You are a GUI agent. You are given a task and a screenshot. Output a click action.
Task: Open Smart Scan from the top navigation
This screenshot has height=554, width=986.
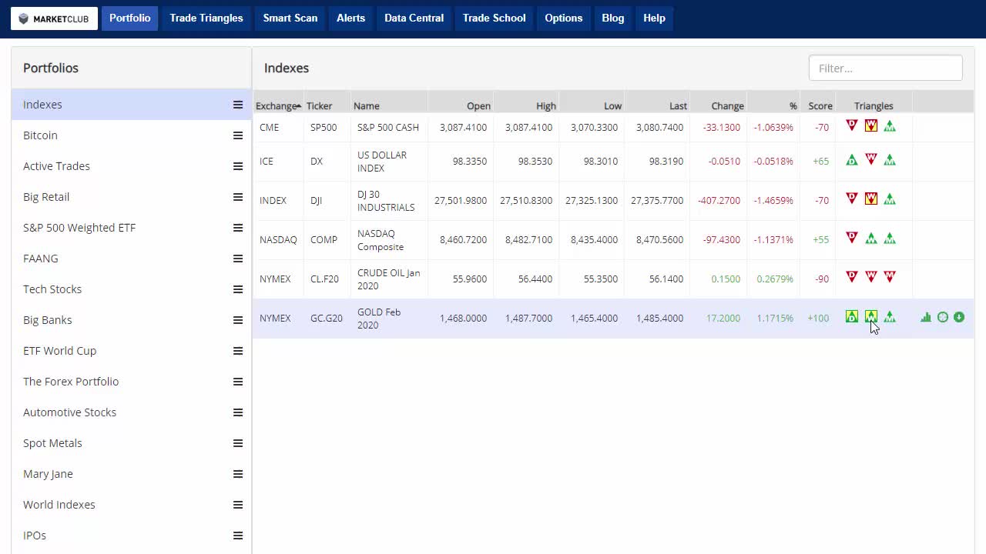[290, 18]
